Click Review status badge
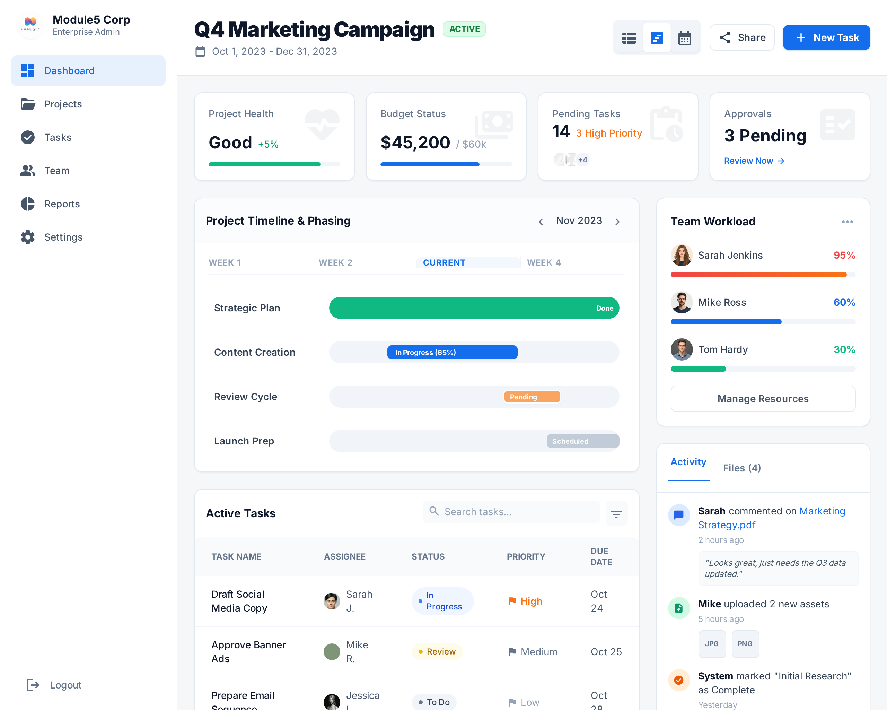 (437, 651)
